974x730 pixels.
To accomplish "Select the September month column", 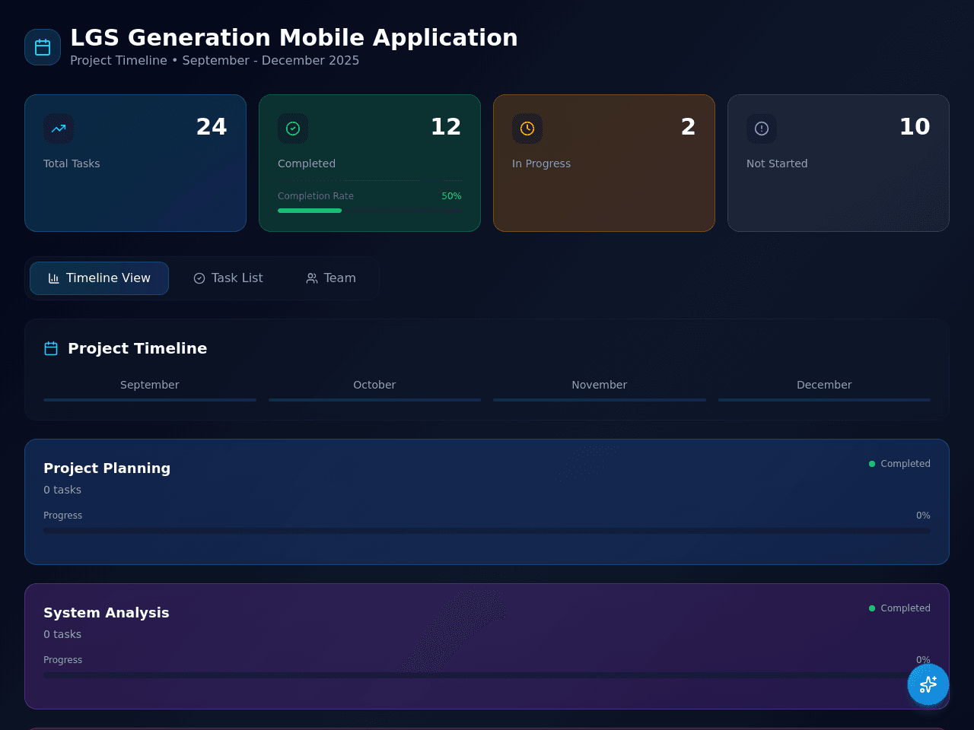I will point(150,389).
